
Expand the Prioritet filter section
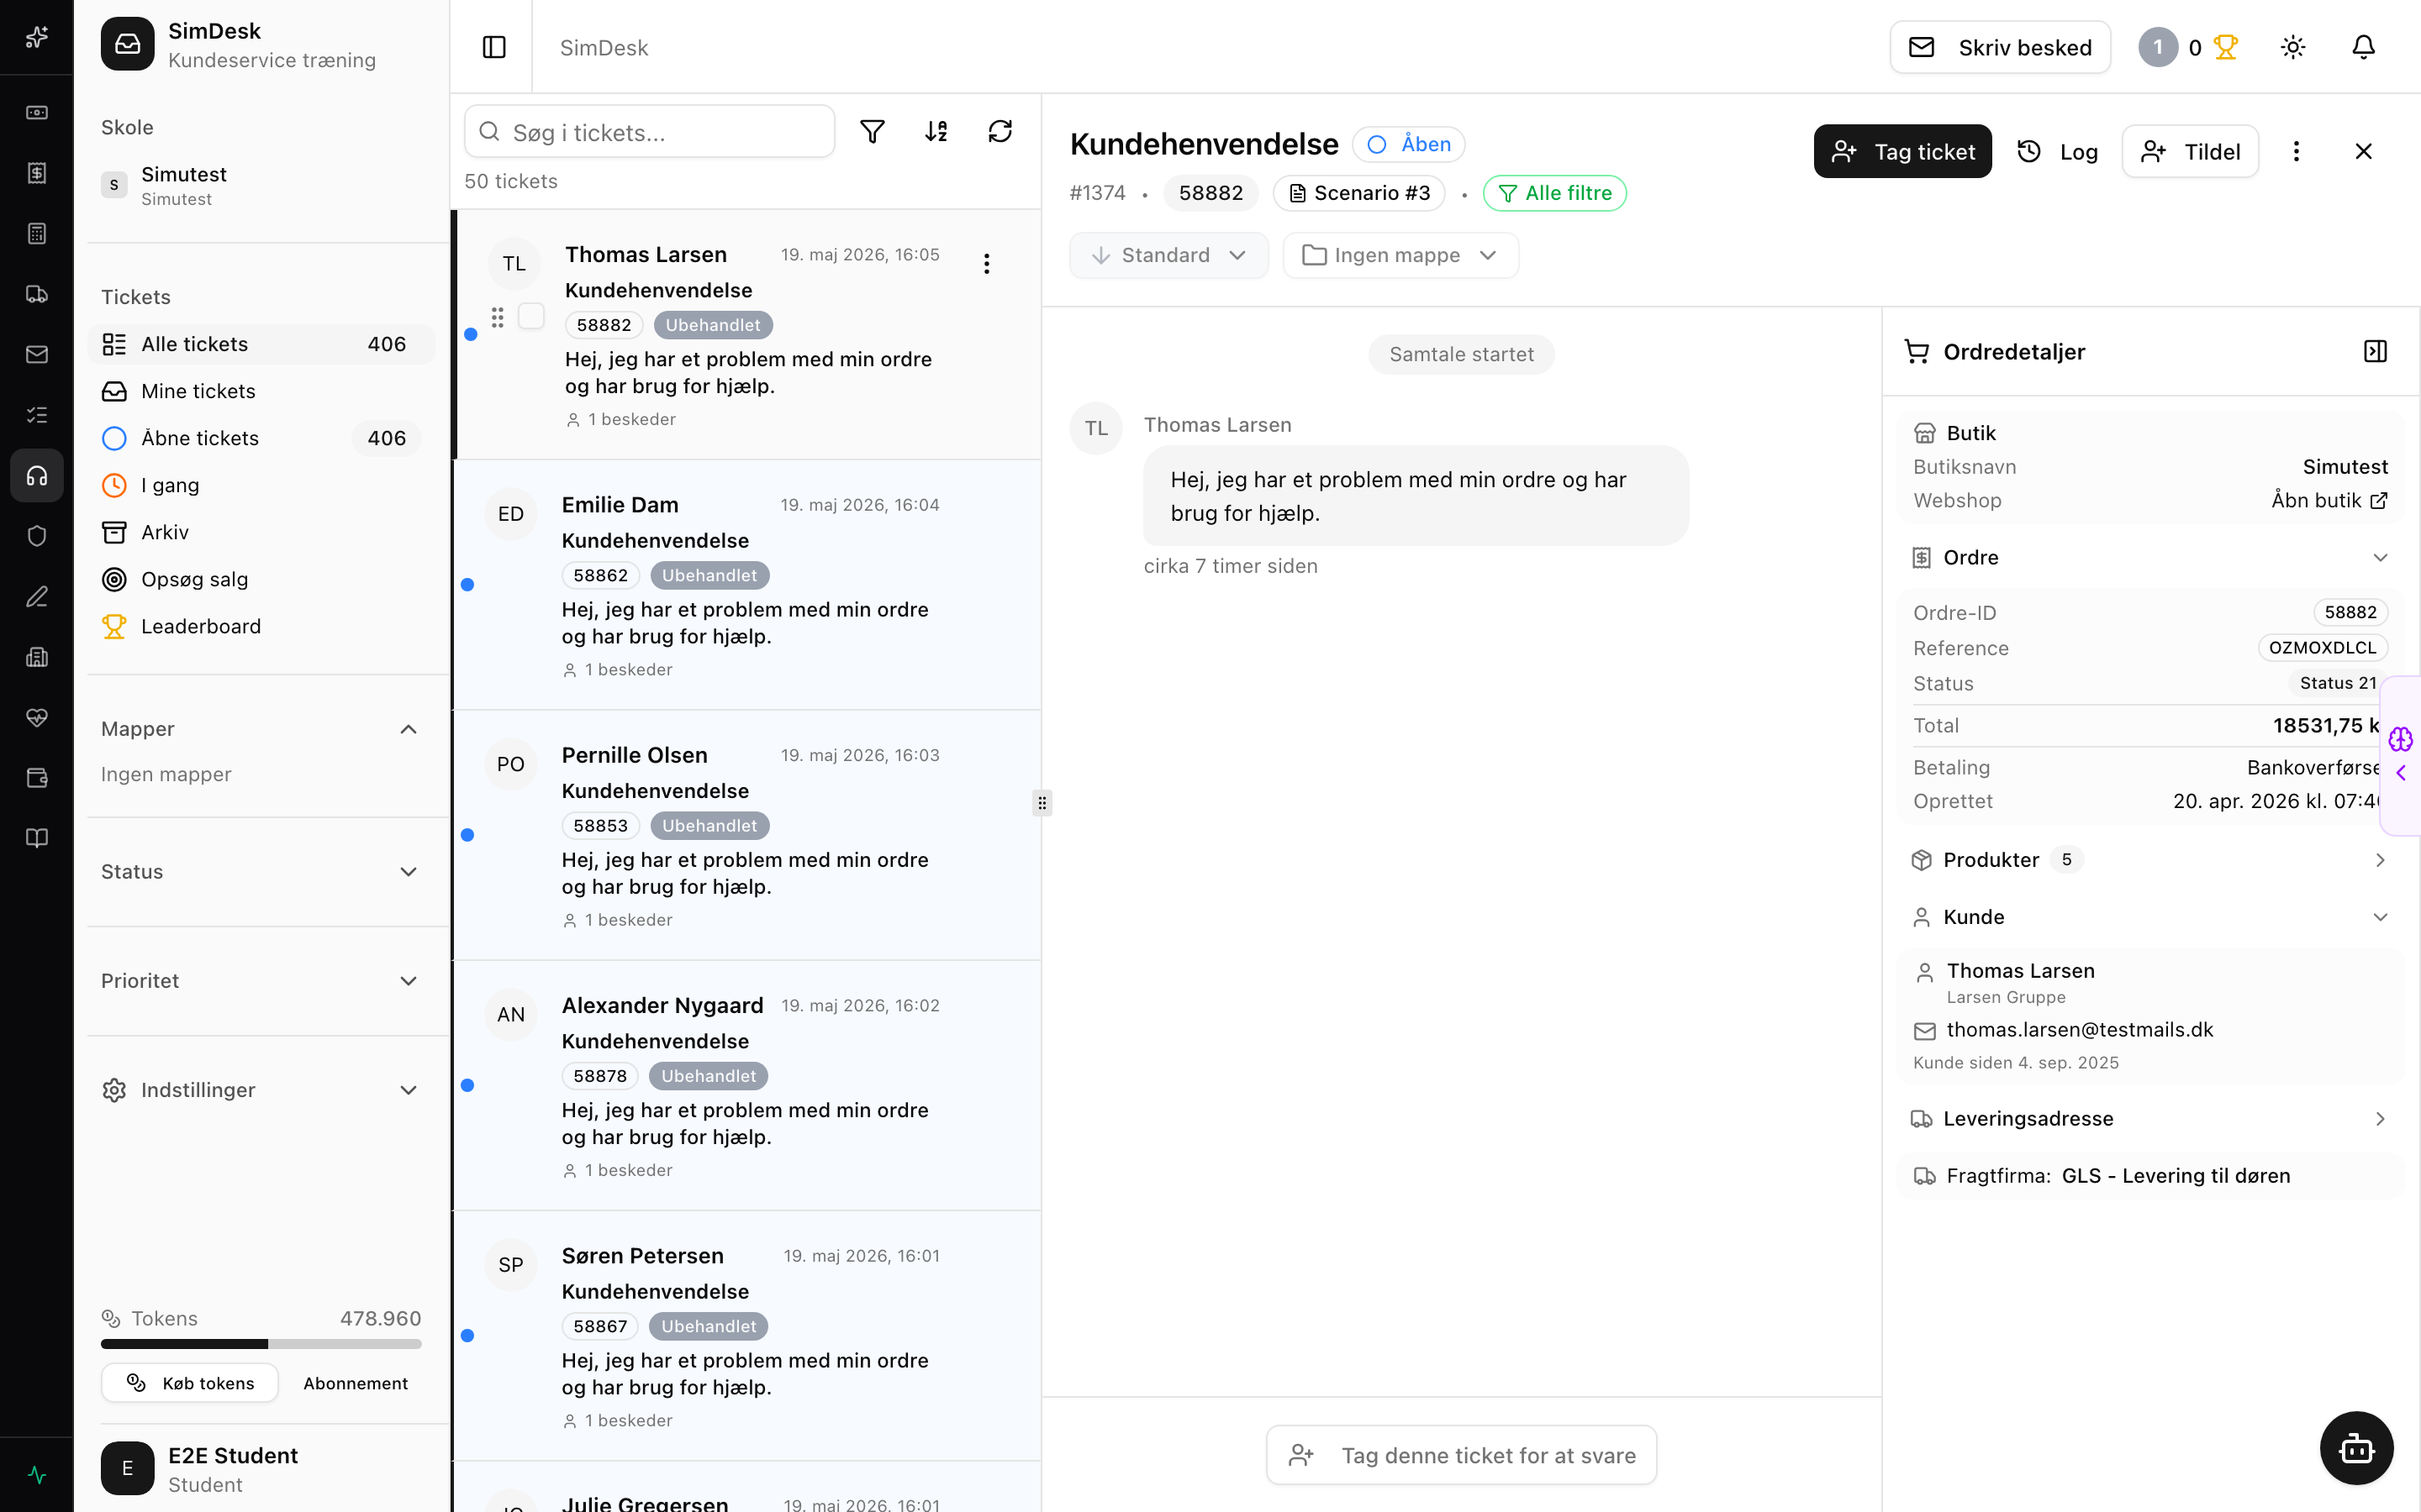pos(409,981)
